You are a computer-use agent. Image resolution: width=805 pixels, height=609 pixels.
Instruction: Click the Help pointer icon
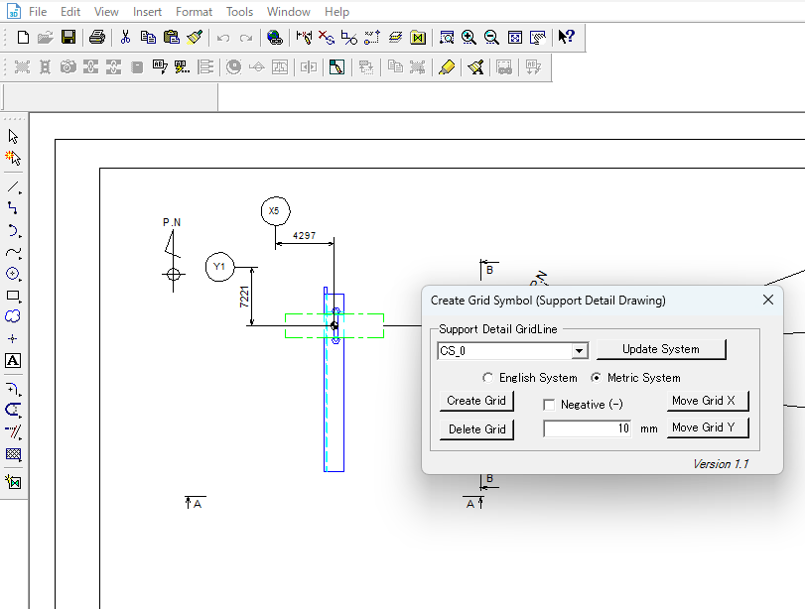tap(566, 38)
